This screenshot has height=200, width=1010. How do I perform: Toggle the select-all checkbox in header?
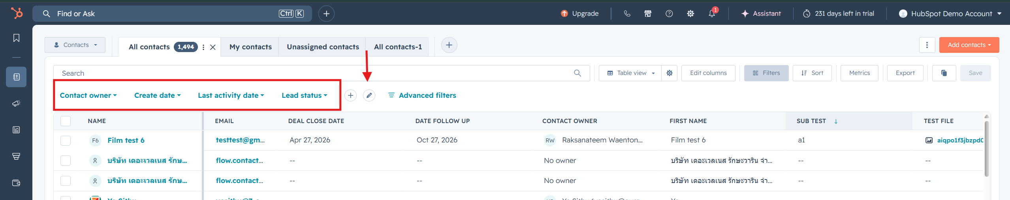(66, 121)
